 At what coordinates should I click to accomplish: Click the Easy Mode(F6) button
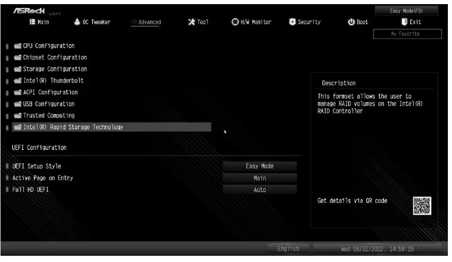coord(406,11)
